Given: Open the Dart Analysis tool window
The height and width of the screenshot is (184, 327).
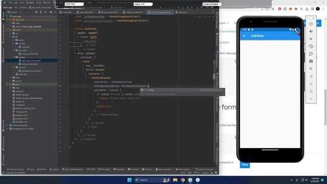Looking at the screenshot, I should pyautogui.click(x=183, y=169).
